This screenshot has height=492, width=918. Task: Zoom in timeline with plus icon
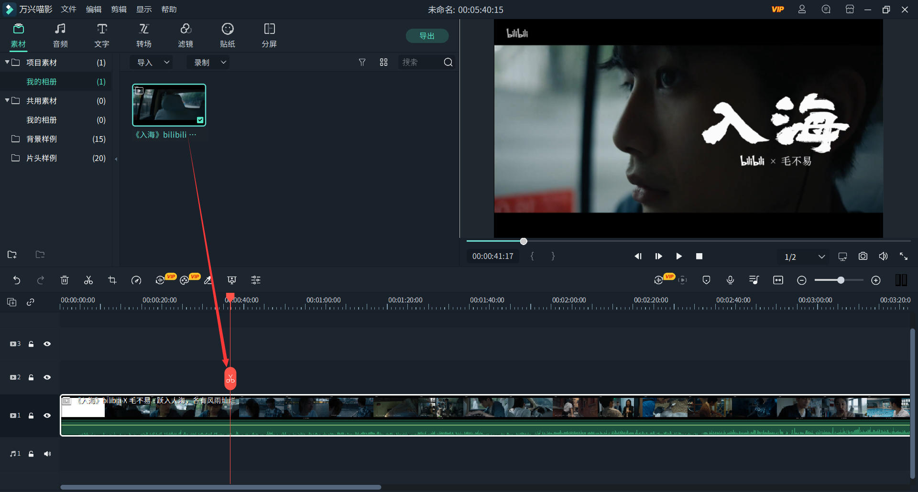coord(876,280)
